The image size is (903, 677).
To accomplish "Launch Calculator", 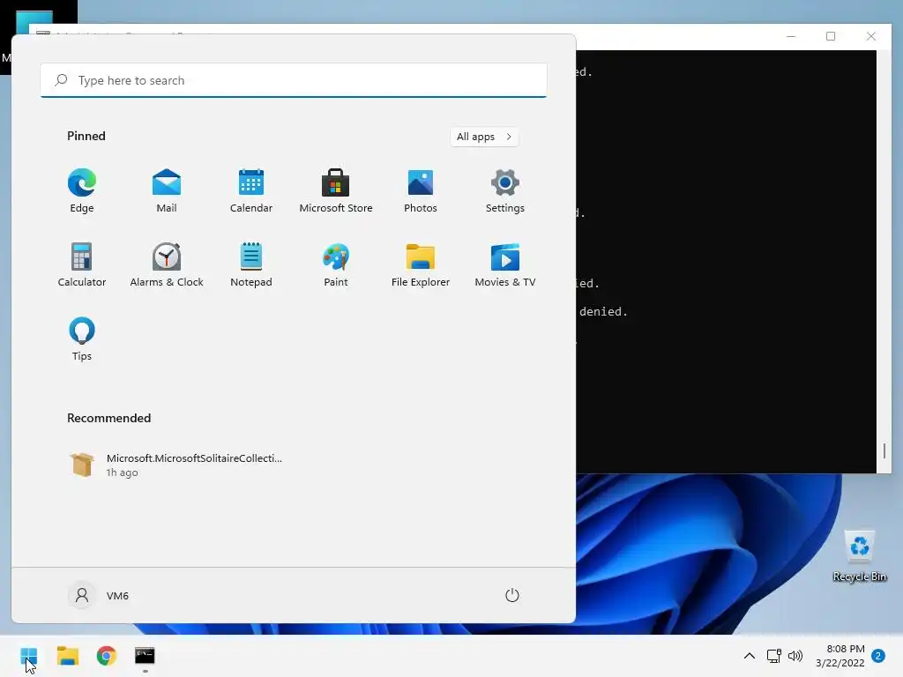I will [x=82, y=264].
